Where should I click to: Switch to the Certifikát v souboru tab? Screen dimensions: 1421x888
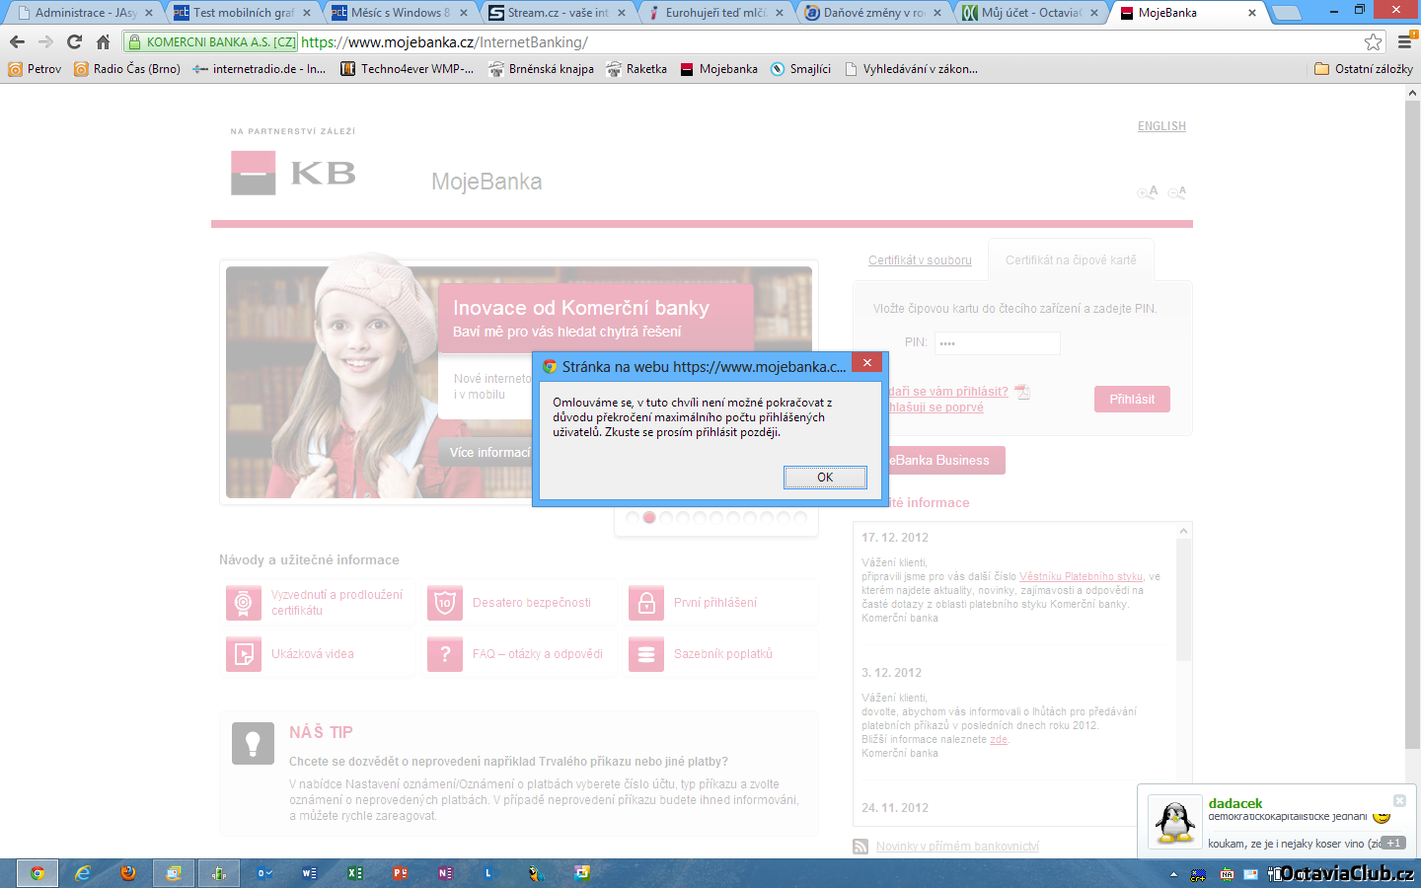(920, 260)
